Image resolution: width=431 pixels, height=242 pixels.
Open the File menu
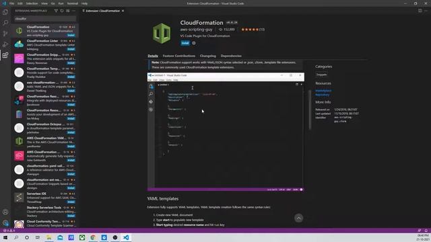pos(12,3)
